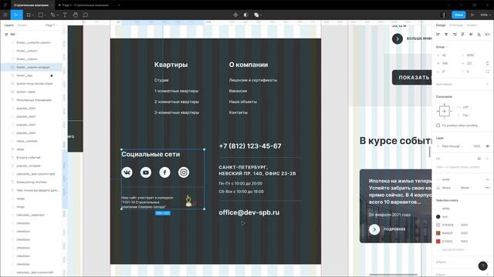
Task: Click the user avatar in the toolbar
Action: (444, 15)
